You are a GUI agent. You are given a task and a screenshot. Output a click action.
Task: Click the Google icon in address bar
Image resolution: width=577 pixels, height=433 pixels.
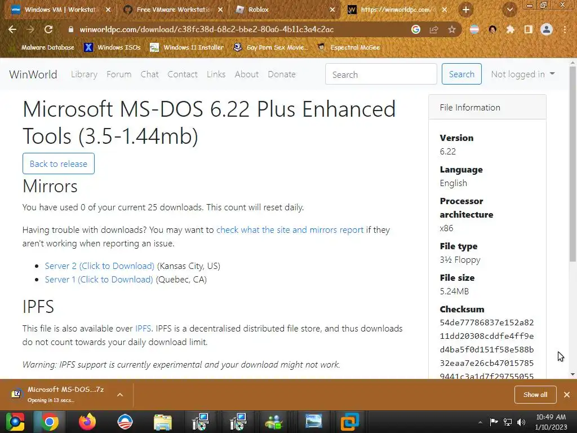coord(416,29)
